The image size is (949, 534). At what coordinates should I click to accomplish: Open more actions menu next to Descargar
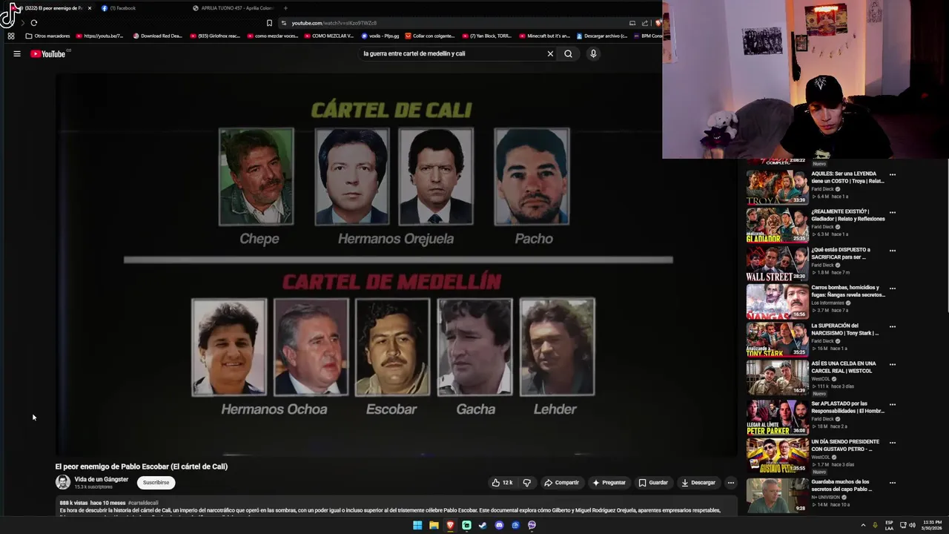pos(730,483)
